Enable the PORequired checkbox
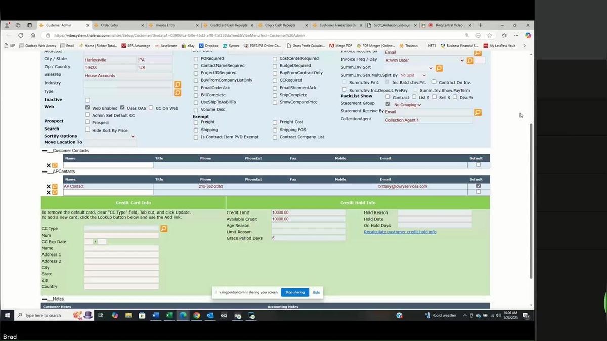Viewport: 607px width, 341px height. pos(196,59)
